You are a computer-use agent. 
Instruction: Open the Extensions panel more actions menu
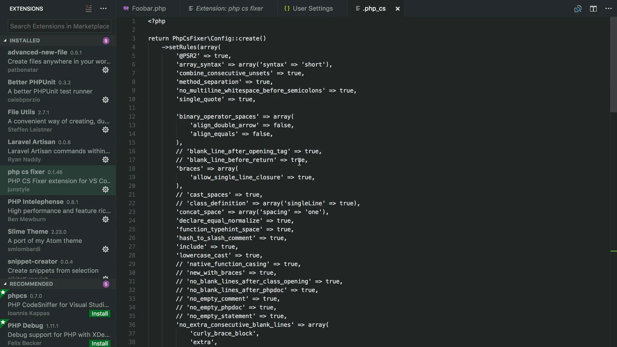click(x=103, y=9)
